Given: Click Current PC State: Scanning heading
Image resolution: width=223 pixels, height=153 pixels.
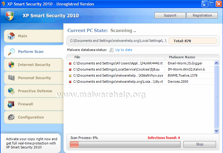Looking at the screenshot, I should tap(102, 31).
